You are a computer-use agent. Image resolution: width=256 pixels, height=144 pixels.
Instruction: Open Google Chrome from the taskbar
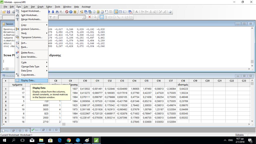(69, 140)
